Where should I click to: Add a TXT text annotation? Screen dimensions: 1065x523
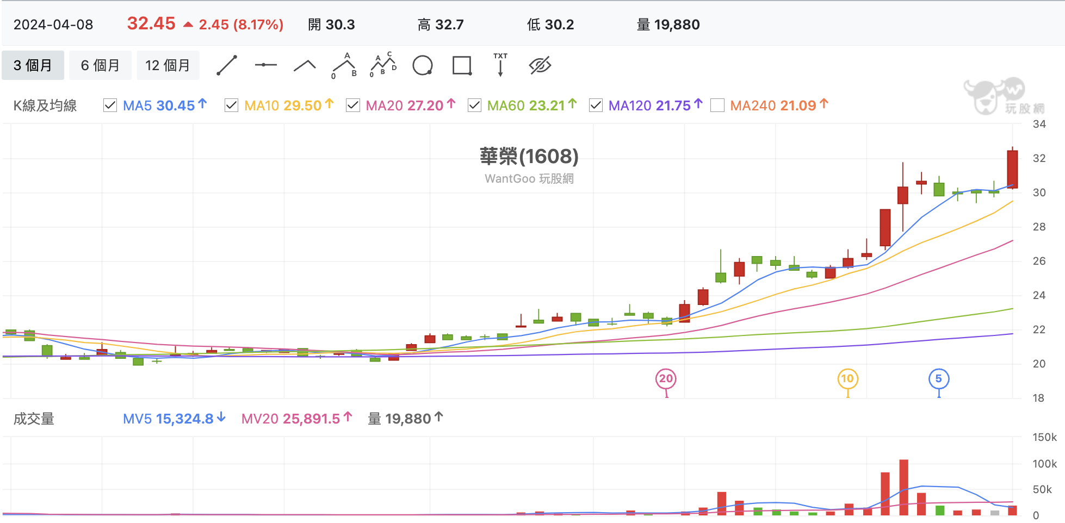click(x=500, y=65)
